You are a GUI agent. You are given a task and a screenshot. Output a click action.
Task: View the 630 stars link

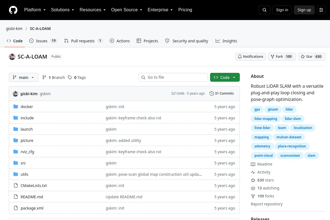point(262,180)
